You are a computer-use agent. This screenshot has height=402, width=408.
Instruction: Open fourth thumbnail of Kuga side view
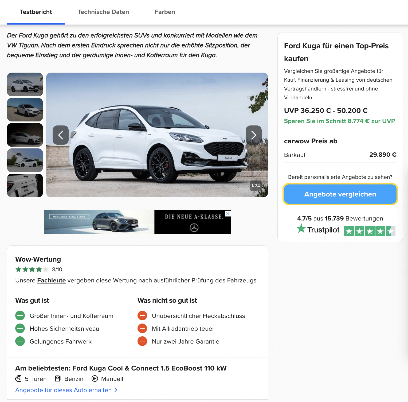25,160
